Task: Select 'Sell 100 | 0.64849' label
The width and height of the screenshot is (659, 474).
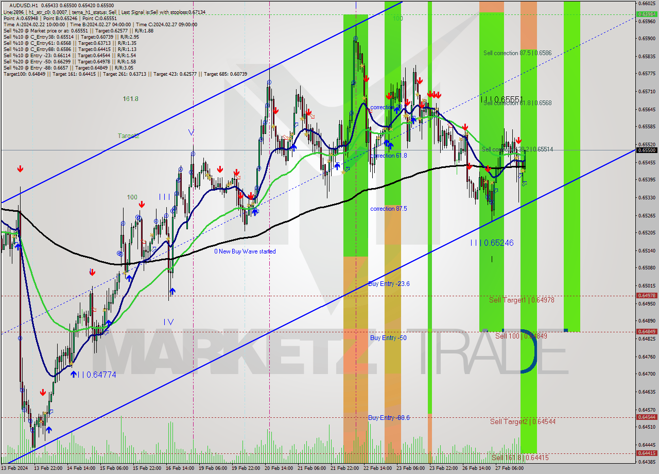Action: (521, 336)
